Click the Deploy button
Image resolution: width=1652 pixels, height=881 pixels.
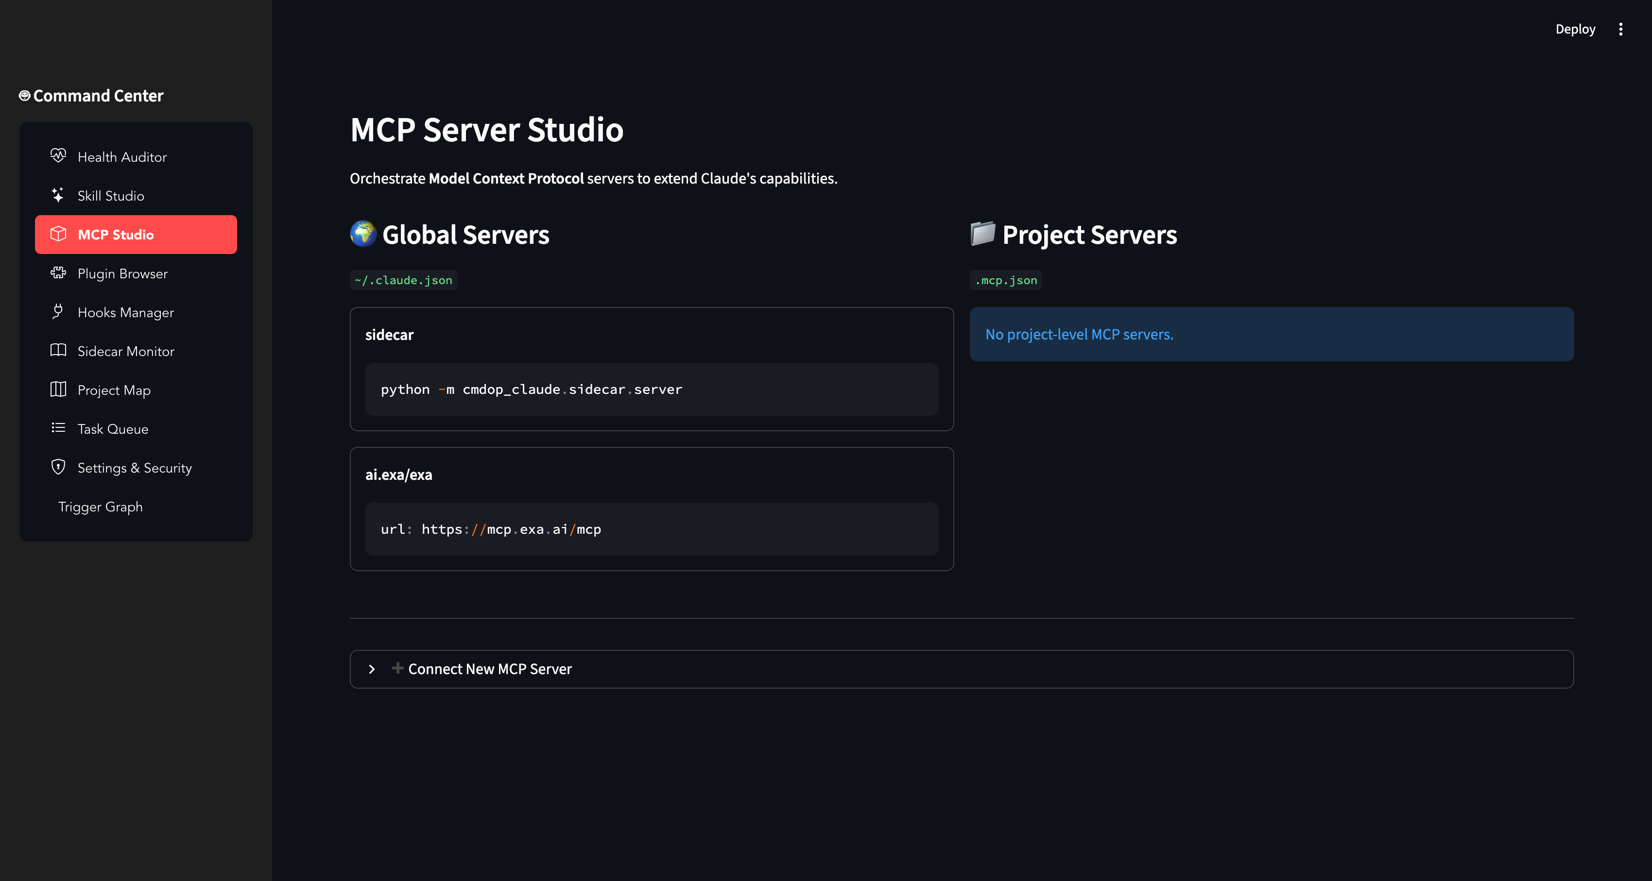tap(1575, 30)
